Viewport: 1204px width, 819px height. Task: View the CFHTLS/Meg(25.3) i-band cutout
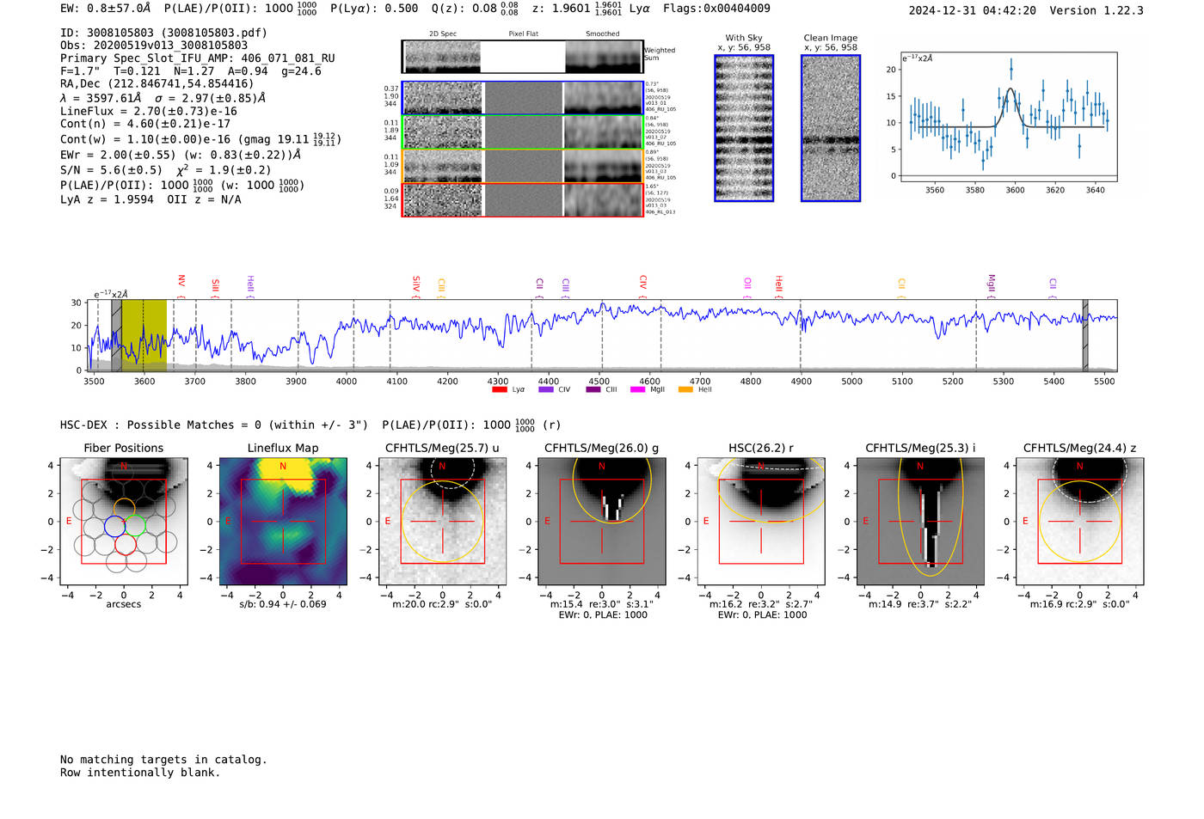pos(920,521)
